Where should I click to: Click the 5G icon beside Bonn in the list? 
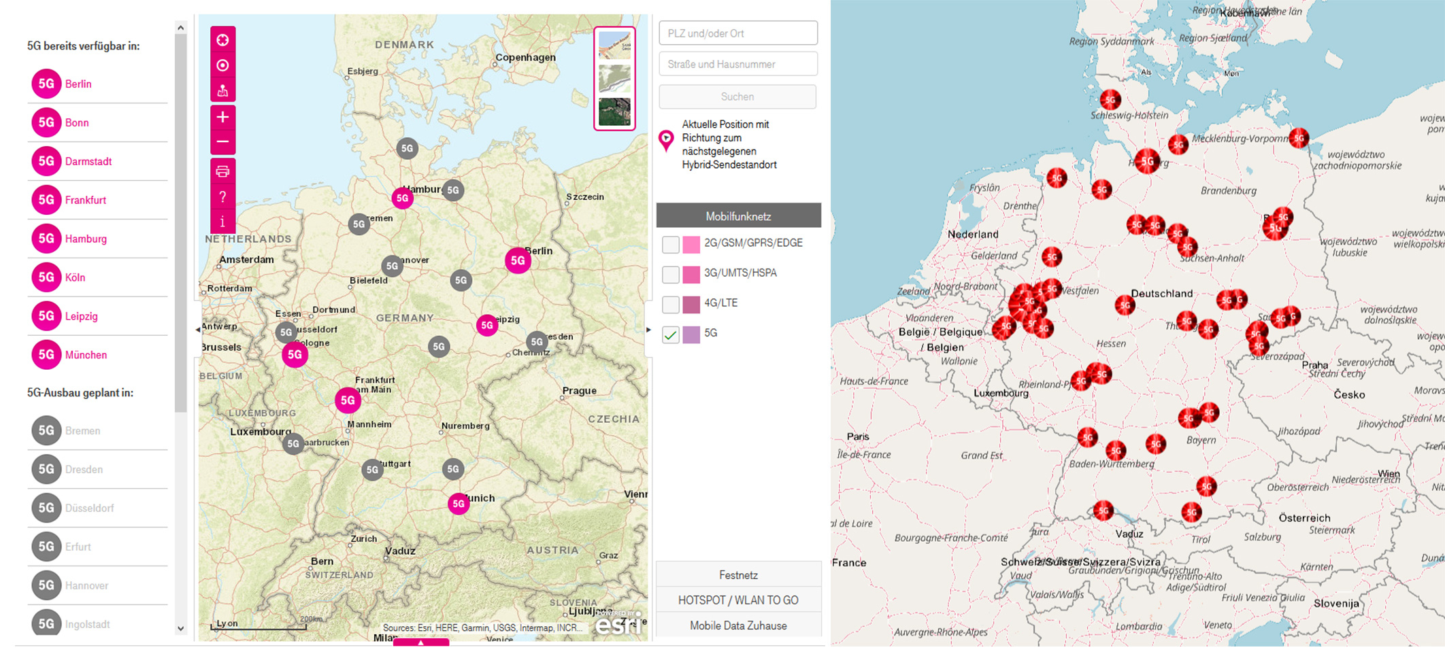[x=46, y=122]
